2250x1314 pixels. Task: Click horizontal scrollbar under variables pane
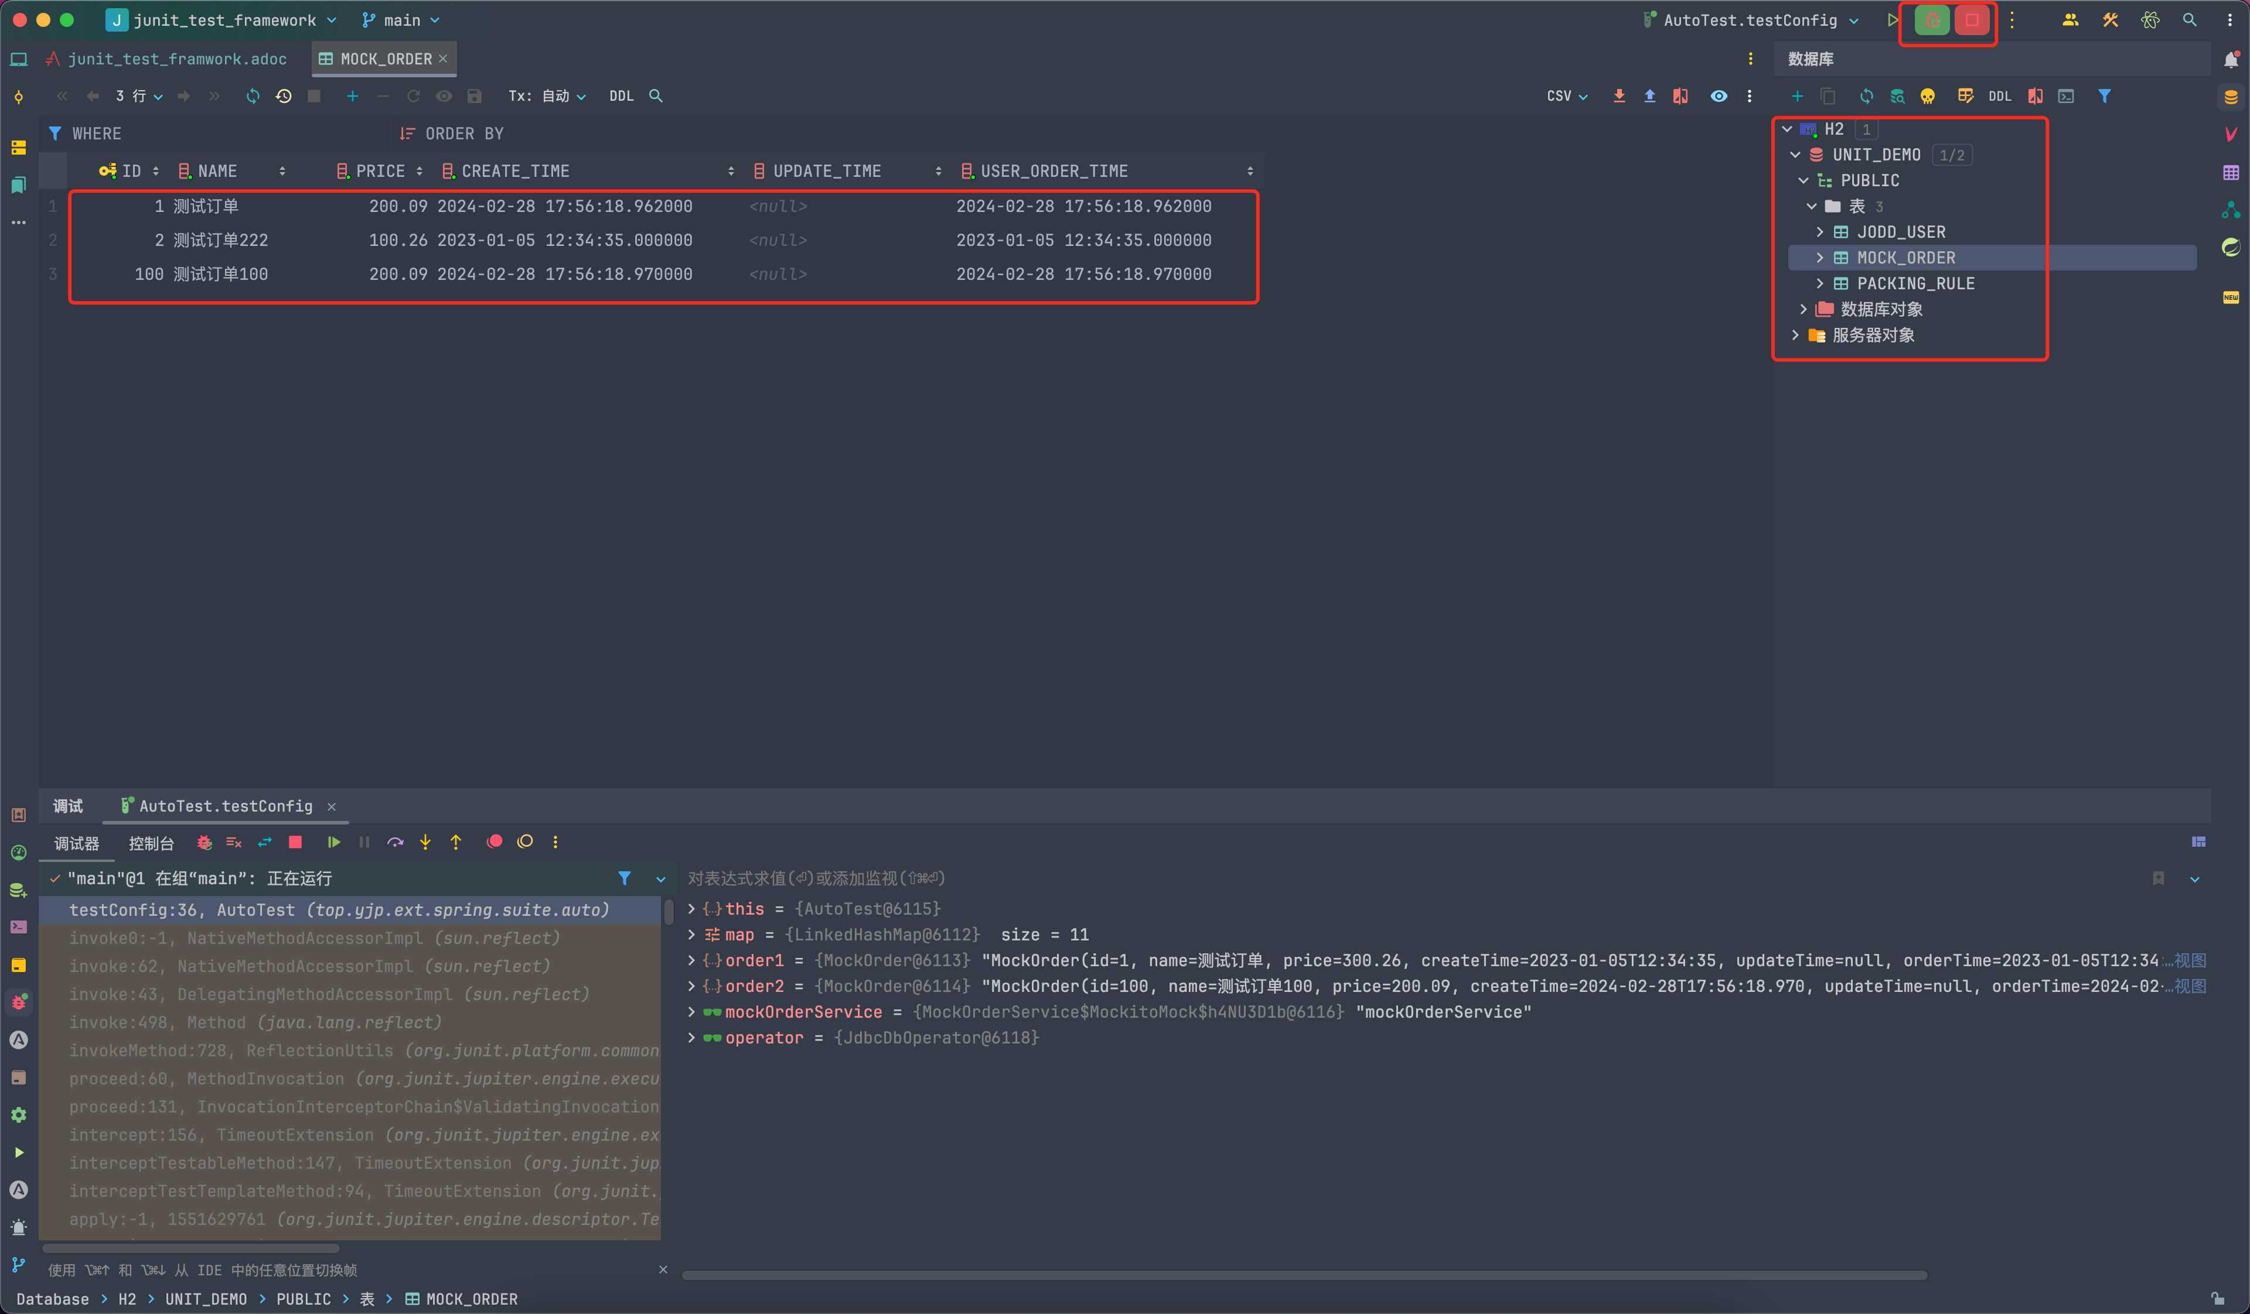point(1304,1275)
